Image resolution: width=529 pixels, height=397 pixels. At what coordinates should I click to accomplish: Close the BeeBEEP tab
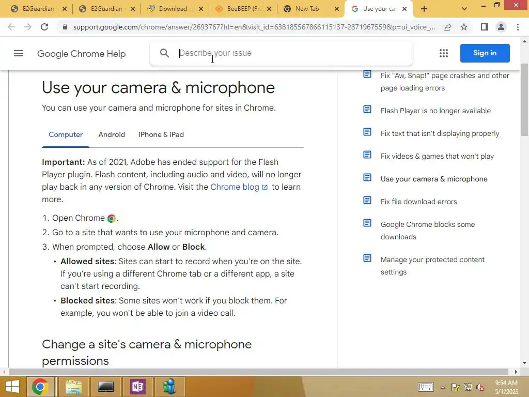click(x=269, y=9)
